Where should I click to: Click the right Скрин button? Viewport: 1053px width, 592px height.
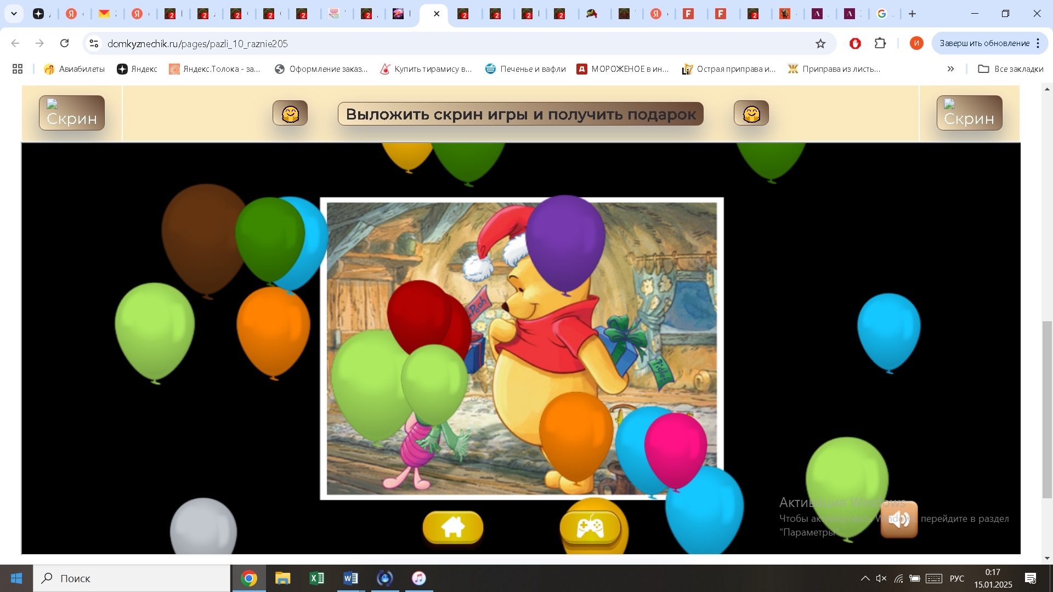pyautogui.click(x=969, y=113)
